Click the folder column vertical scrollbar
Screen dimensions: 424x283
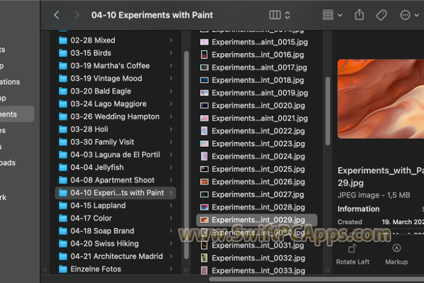(x=186, y=154)
